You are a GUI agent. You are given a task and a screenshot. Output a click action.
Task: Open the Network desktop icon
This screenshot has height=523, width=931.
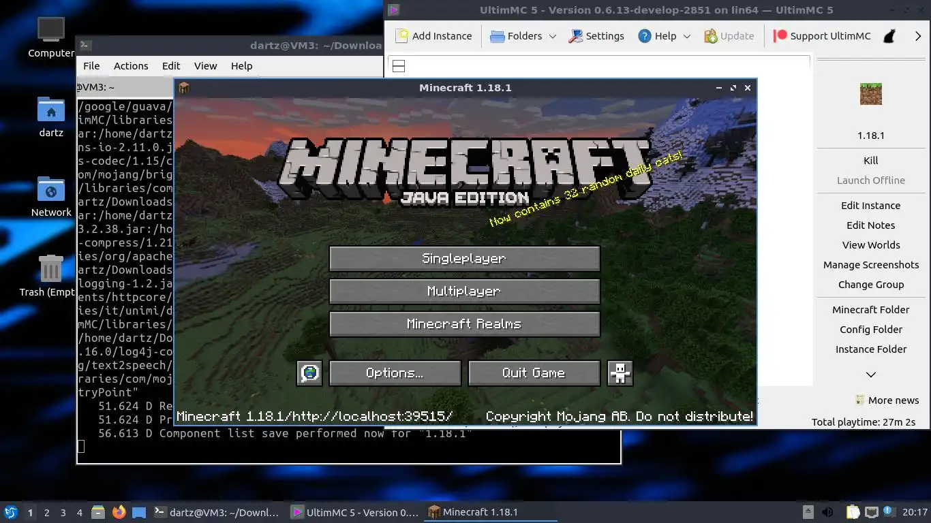coord(51,189)
